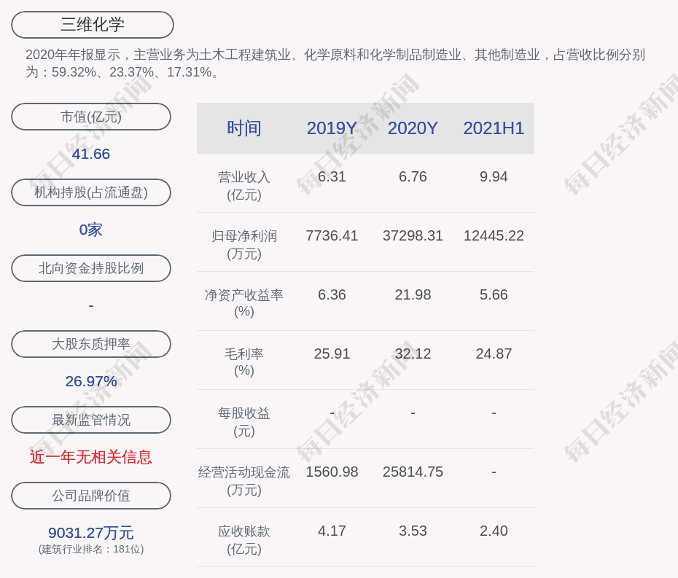Click the 净资产收益率(%) row label
The height and width of the screenshot is (578, 678).
point(243,303)
